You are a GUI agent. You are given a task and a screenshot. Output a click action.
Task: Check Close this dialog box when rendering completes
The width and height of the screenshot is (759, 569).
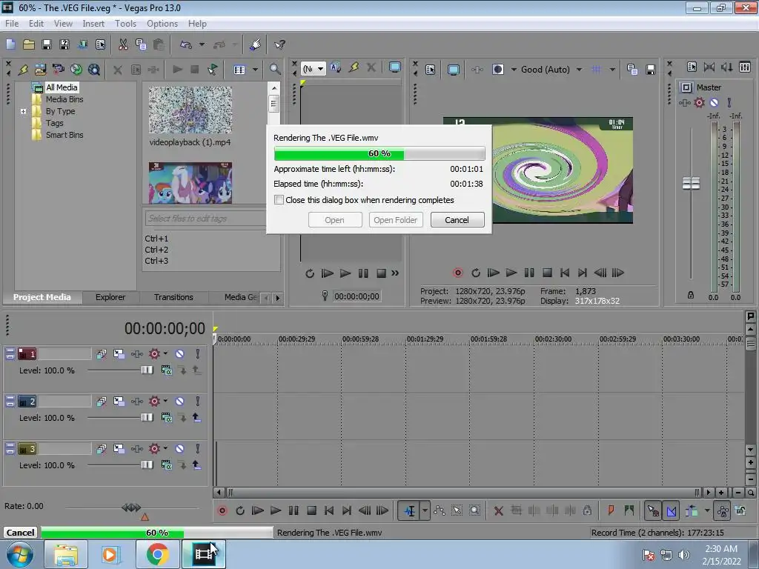click(279, 200)
